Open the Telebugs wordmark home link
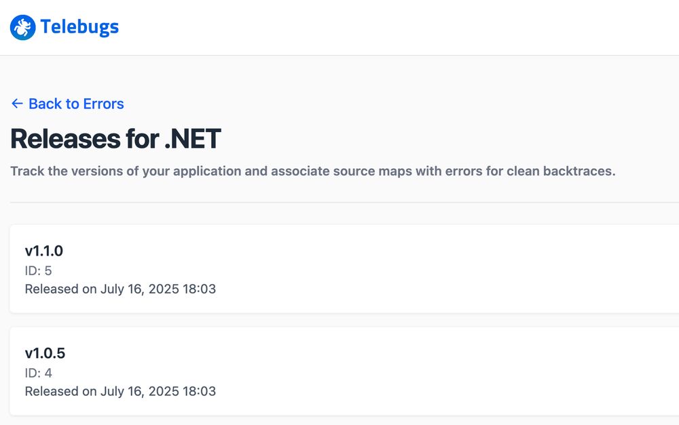The width and height of the screenshot is (679, 425). (x=79, y=27)
